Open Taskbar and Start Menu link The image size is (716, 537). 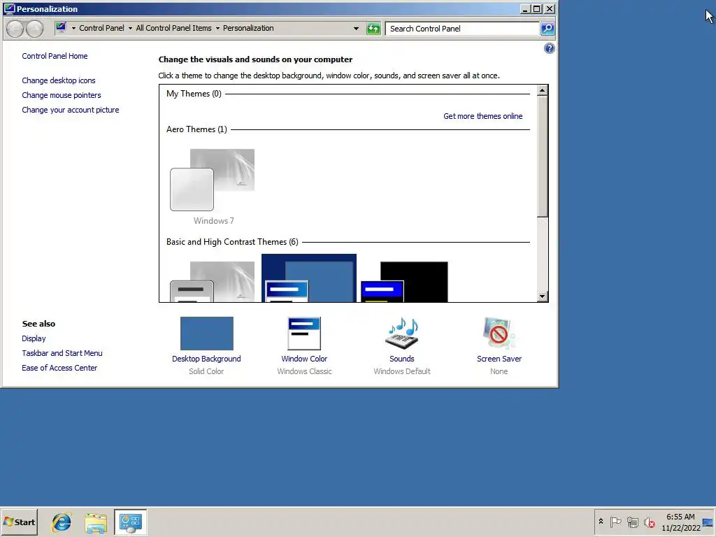62,353
